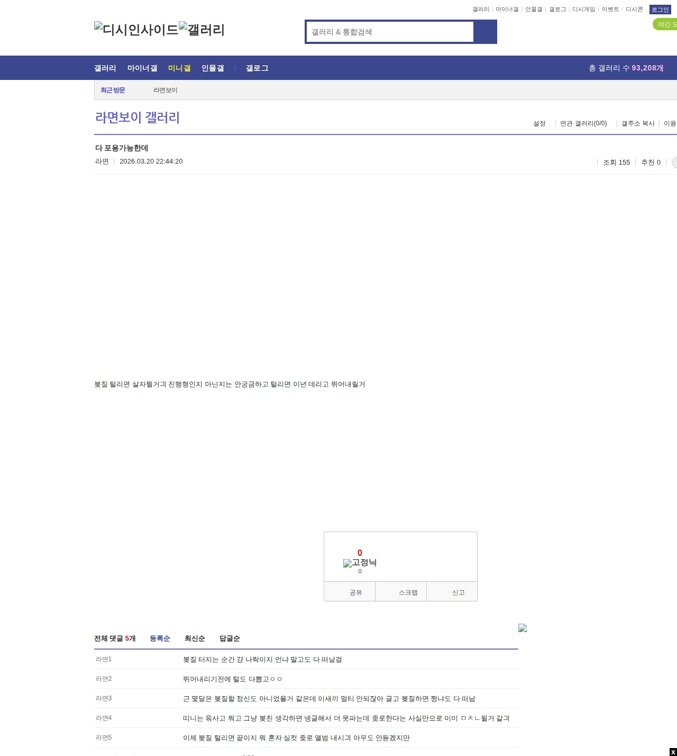Click the comment starting 이제 봊질 털리면
Image resolution: width=677 pixels, height=756 pixels.
coord(296,738)
